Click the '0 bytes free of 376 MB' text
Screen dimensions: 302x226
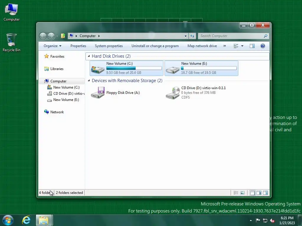[x=198, y=93]
